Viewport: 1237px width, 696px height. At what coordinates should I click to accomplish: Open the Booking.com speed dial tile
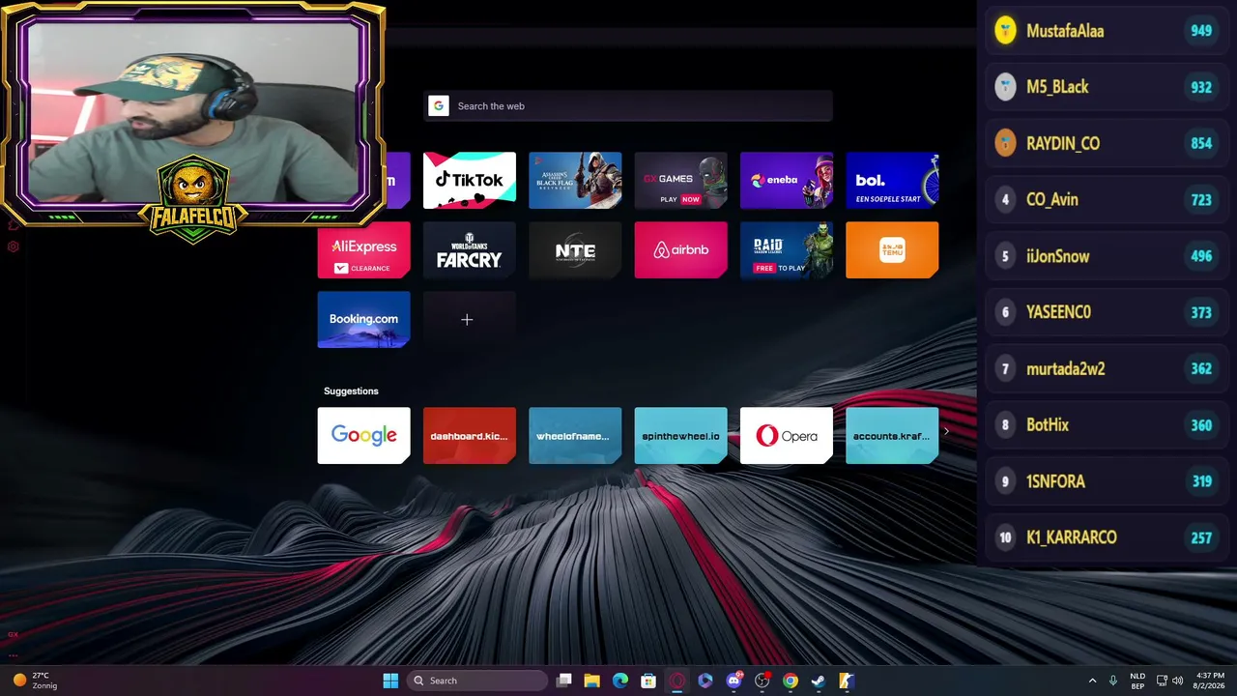tap(363, 319)
